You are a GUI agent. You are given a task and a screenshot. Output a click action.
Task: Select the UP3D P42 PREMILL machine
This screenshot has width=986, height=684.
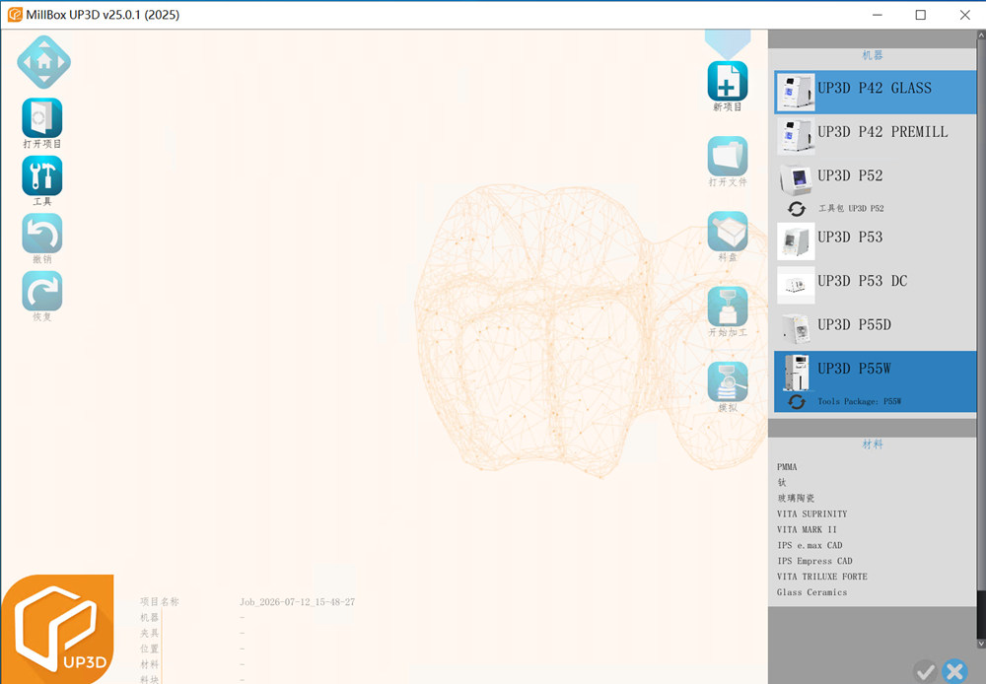point(876,136)
